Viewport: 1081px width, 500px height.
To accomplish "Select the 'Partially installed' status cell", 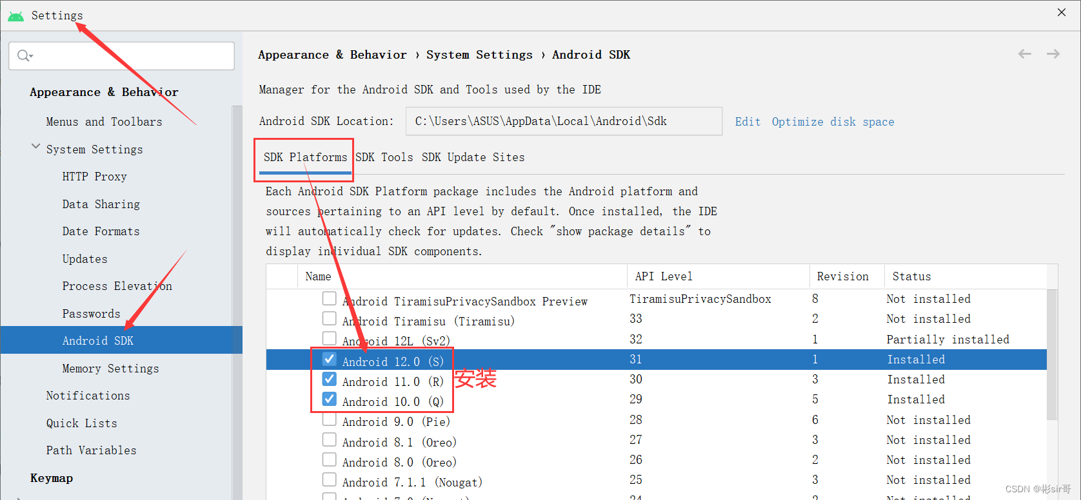I will pyautogui.click(x=948, y=340).
